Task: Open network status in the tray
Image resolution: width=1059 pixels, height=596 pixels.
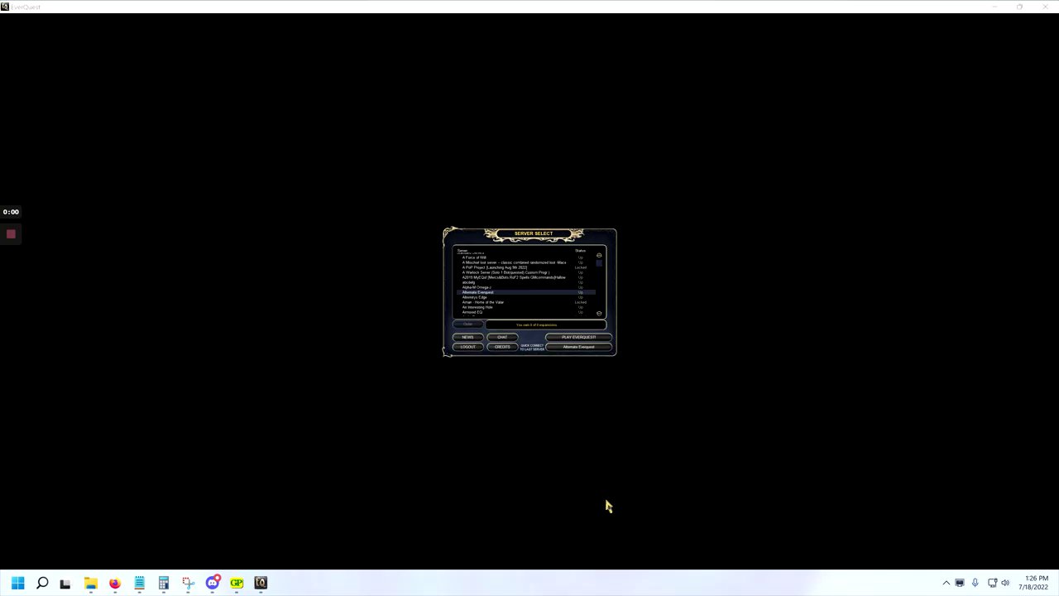Action: (x=992, y=583)
